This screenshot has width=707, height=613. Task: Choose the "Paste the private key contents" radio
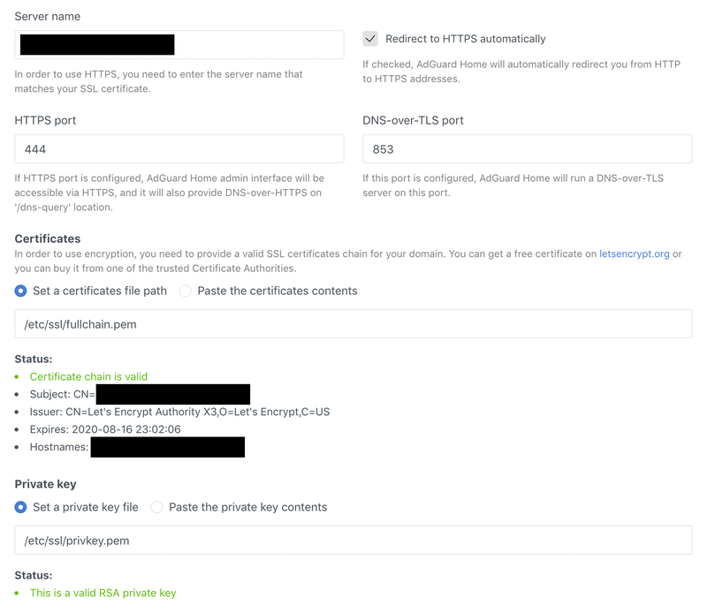click(x=156, y=507)
